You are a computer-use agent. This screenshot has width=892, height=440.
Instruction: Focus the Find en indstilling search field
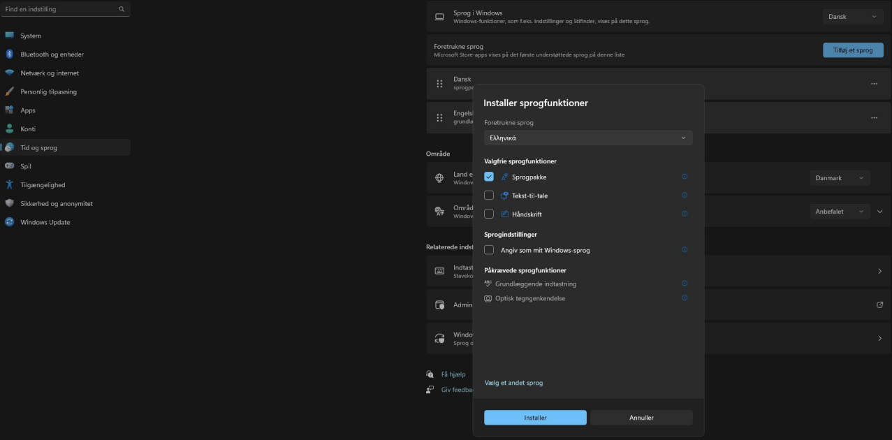pos(65,9)
